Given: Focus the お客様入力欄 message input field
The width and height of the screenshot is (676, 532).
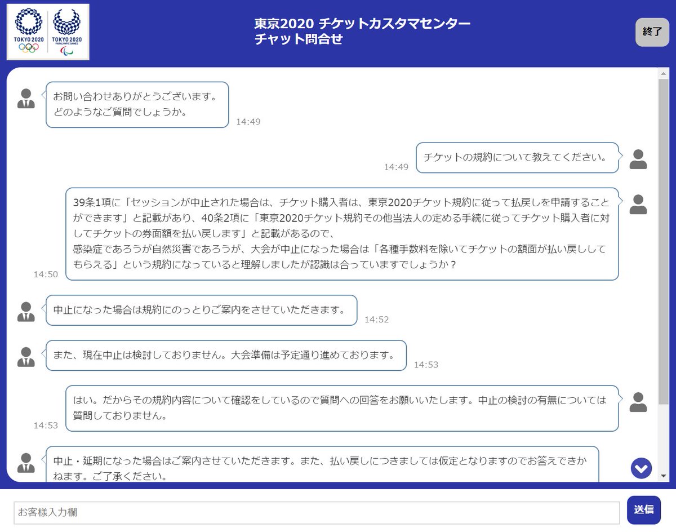Looking at the screenshot, I should 317,513.
